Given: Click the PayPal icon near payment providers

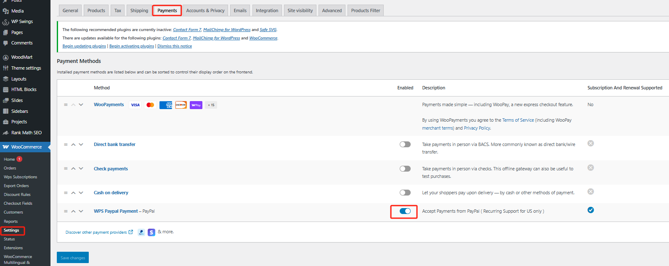Looking at the screenshot, I should 141,232.
